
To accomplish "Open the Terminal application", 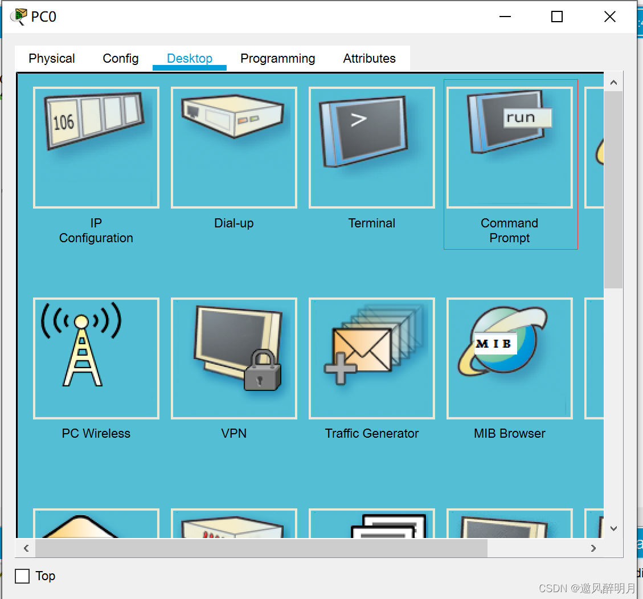I will click(x=371, y=148).
